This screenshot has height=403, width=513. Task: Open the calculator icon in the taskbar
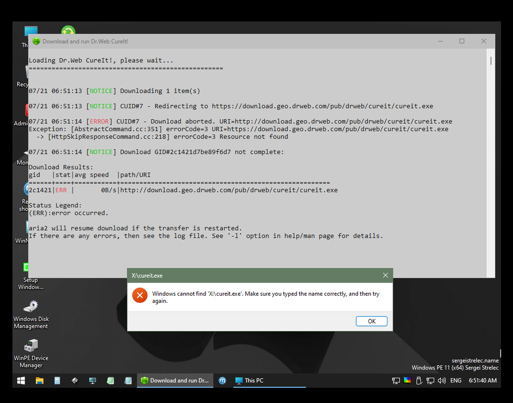(x=57, y=380)
